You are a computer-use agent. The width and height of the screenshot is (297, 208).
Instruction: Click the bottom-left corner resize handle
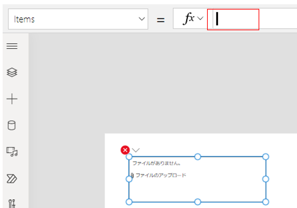(129, 201)
